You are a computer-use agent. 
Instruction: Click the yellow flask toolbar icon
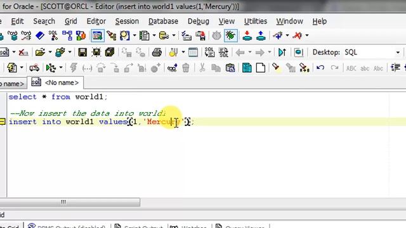point(173,53)
